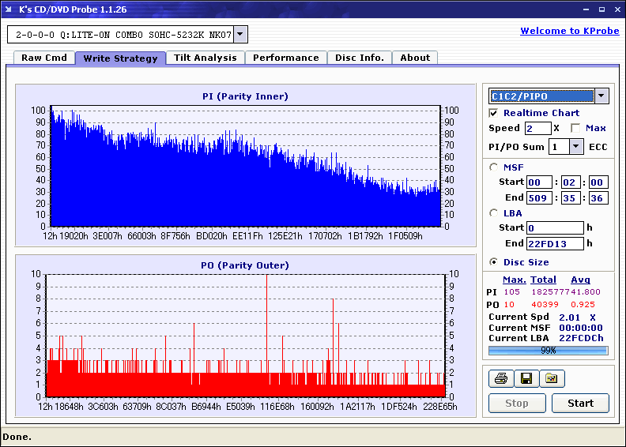Toggle the Max speed checkbox
Image resolution: width=626 pixels, height=447 pixels.
575,128
